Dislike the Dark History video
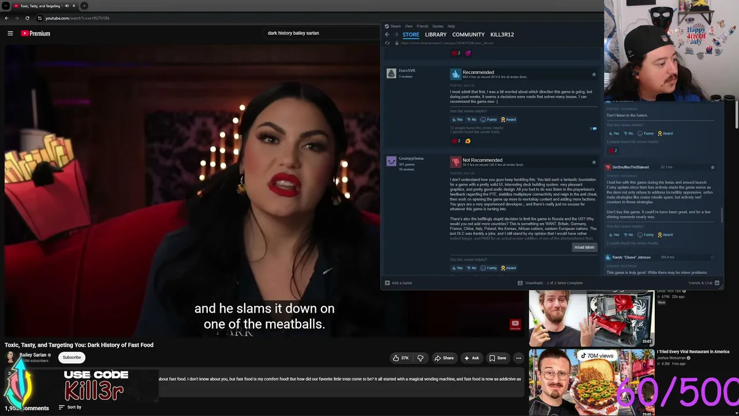This screenshot has height=416, width=739. tap(420, 358)
